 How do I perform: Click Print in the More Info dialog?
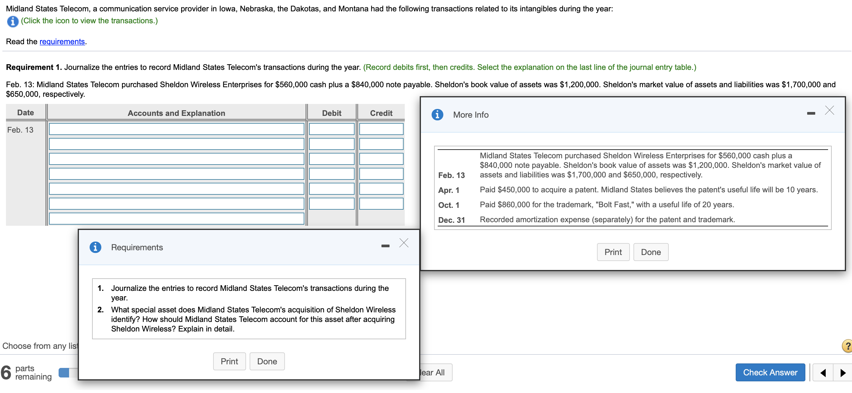click(613, 252)
